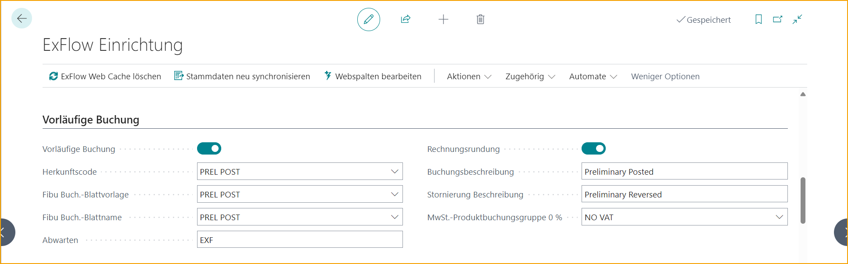Click the MwSt.-Produktbuchungsgruppe 0 % label
The height and width of the screenshot is (264, 848).
point(495,218)
